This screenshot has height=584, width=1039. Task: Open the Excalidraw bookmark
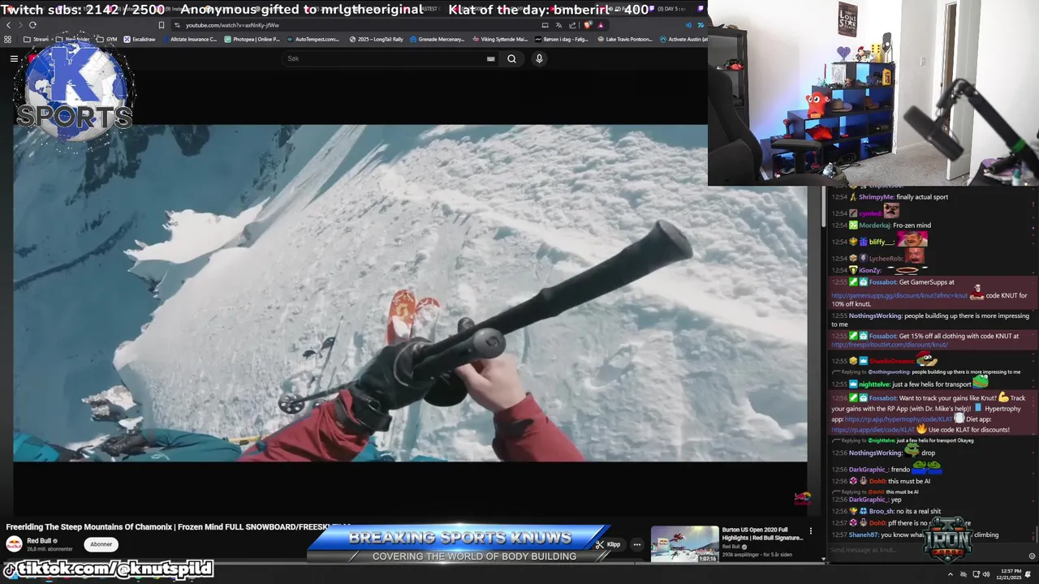point(139,39)
